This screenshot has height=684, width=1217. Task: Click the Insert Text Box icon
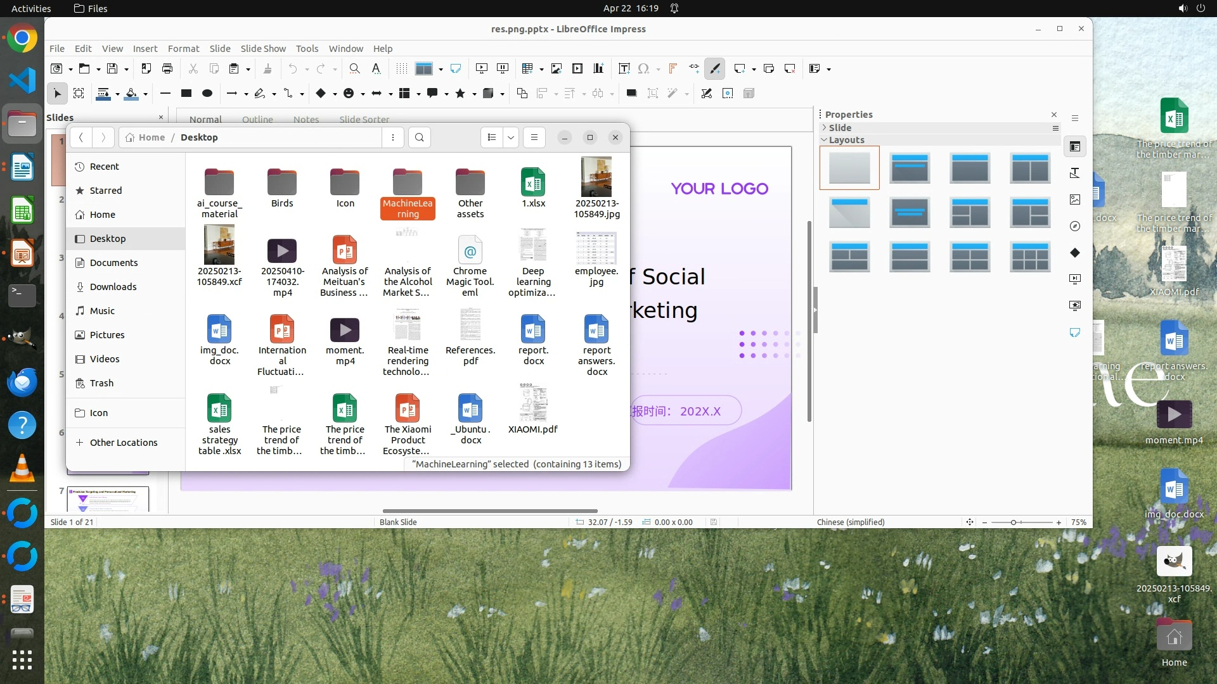click(624, 68)
